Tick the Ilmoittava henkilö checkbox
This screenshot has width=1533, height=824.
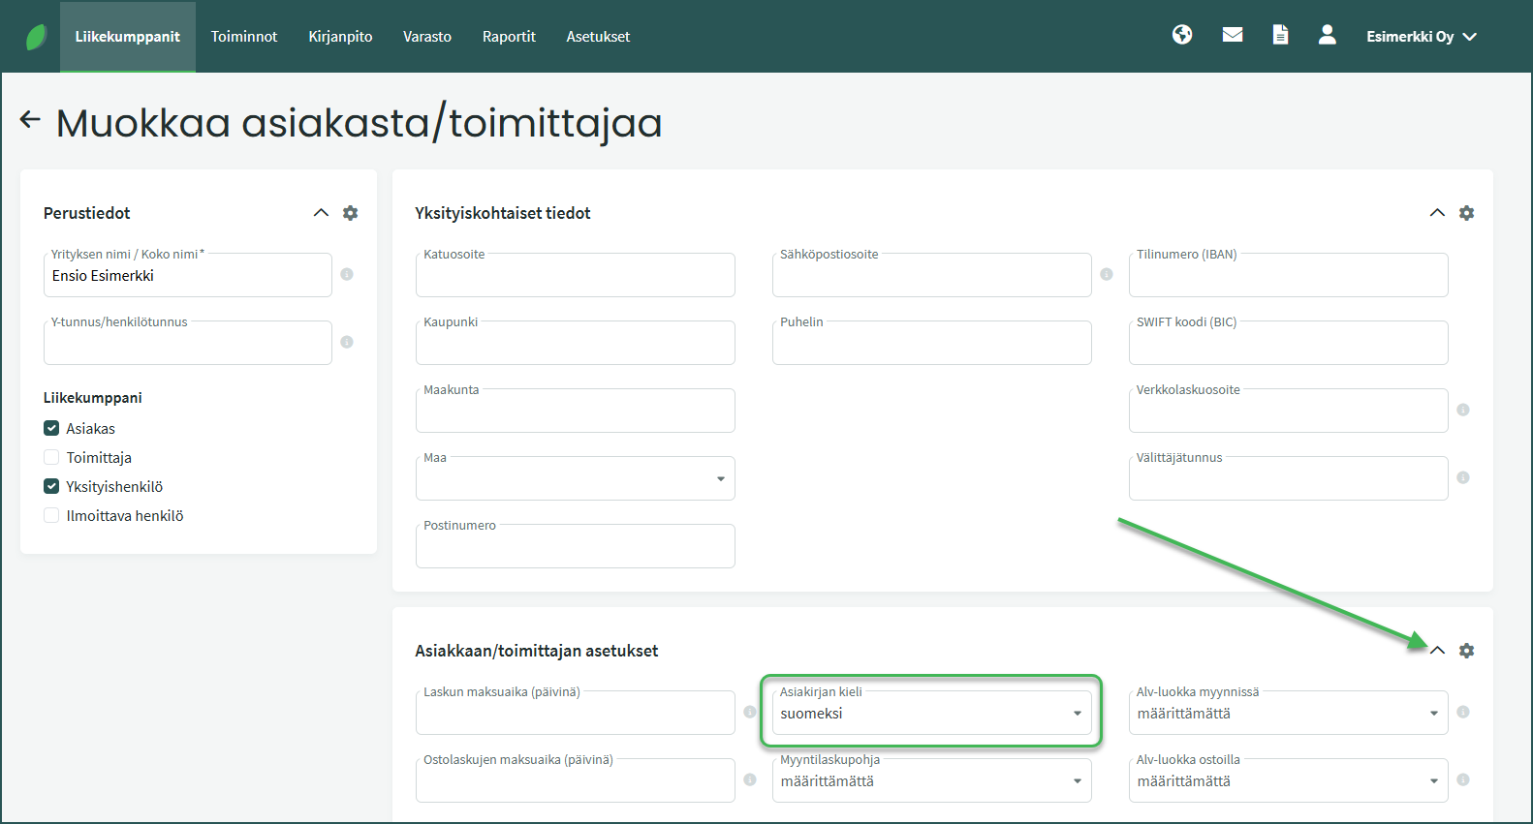click(52, 516)
